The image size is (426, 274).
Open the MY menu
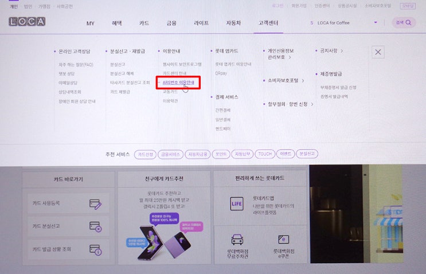(x=91, y=24)
